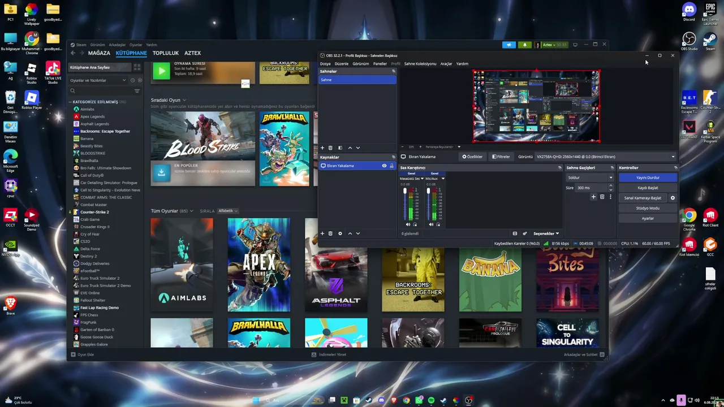Screen dimensions: 724x407
Task: Zoom out the OBS preview
Action: (x=403, y=147)
